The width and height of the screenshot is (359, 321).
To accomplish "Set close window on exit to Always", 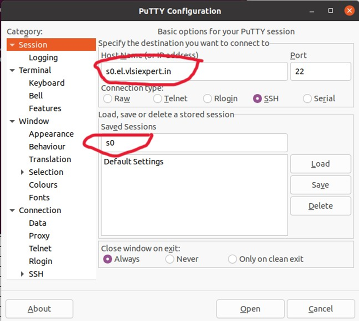I will coord(107,259).
